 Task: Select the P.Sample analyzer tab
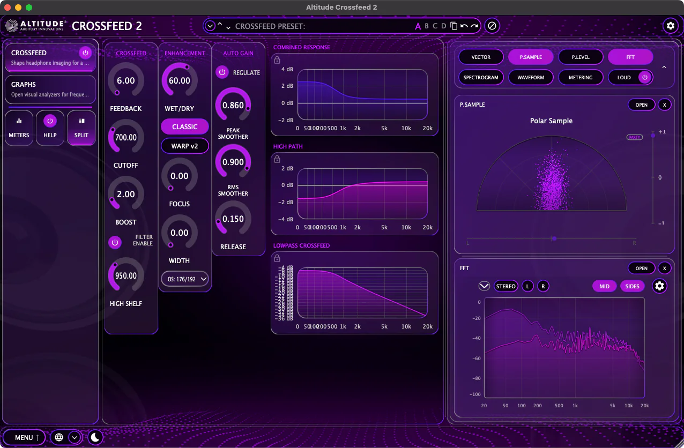531,57
